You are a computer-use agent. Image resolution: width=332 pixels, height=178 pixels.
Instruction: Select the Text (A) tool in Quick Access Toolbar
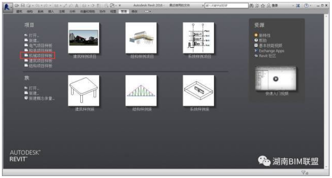click(77, 5)
